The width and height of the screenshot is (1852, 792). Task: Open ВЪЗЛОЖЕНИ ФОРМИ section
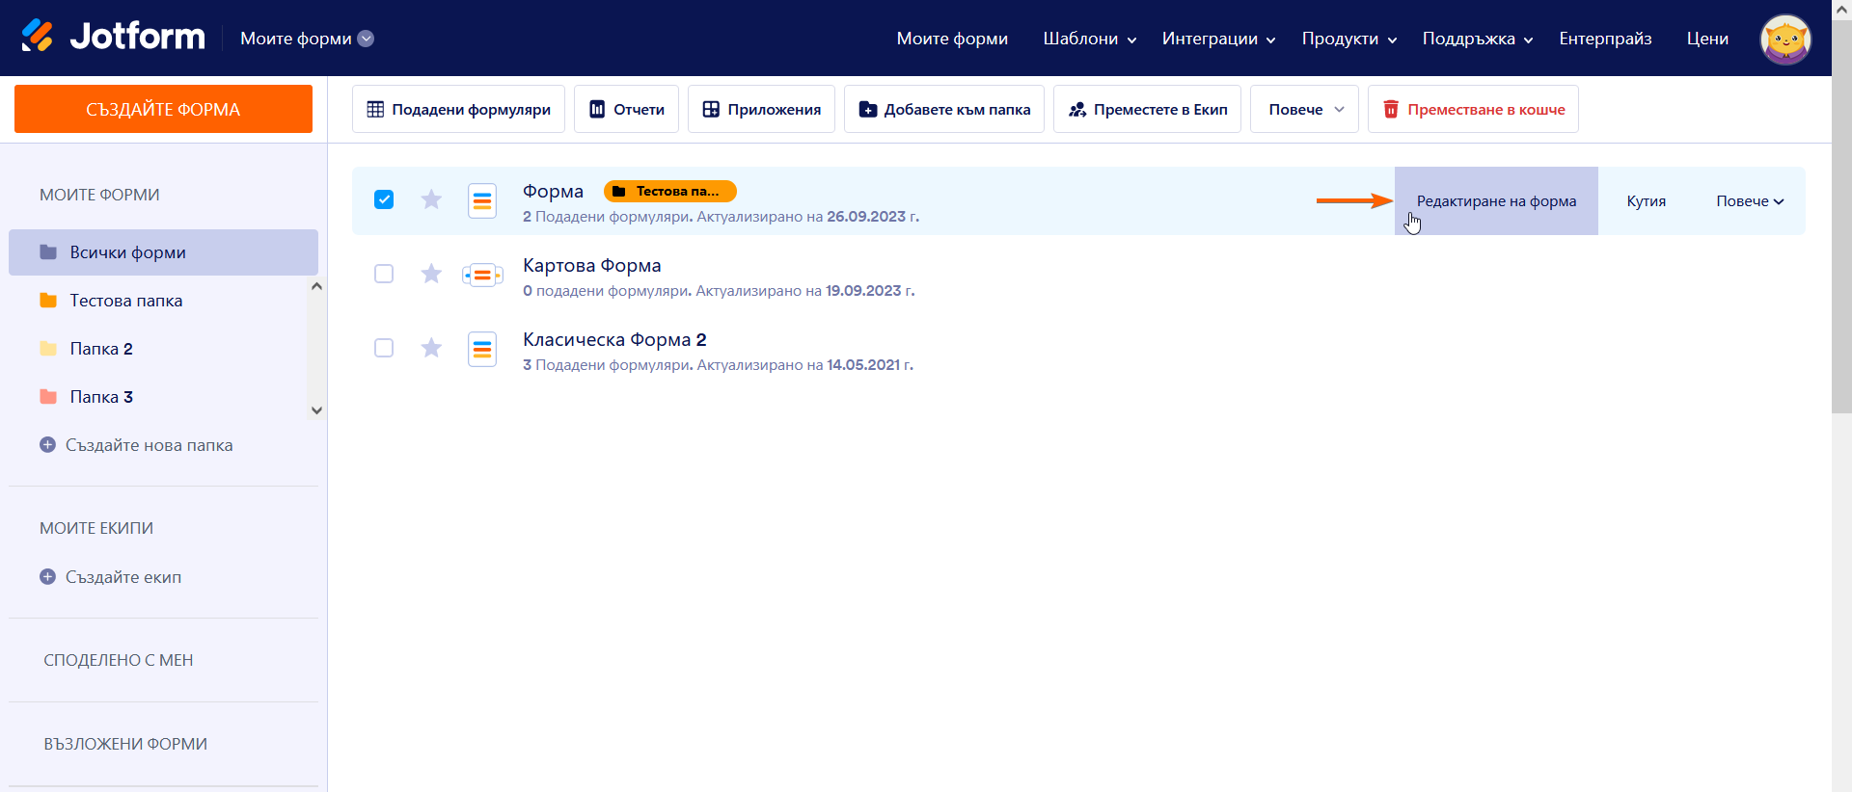click(125, 744)
